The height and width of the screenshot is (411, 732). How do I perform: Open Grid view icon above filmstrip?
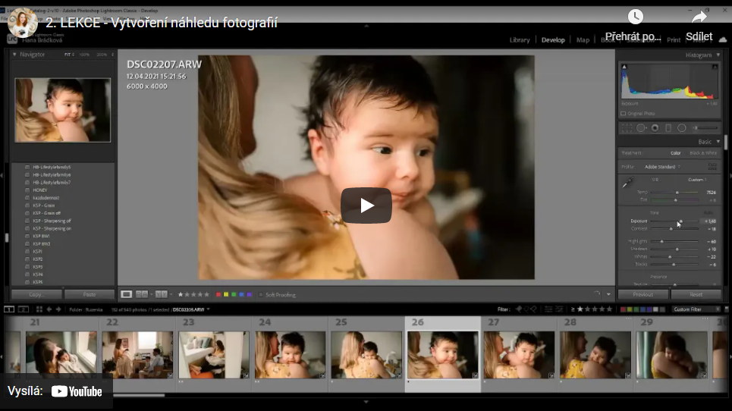tap(39, 309)
